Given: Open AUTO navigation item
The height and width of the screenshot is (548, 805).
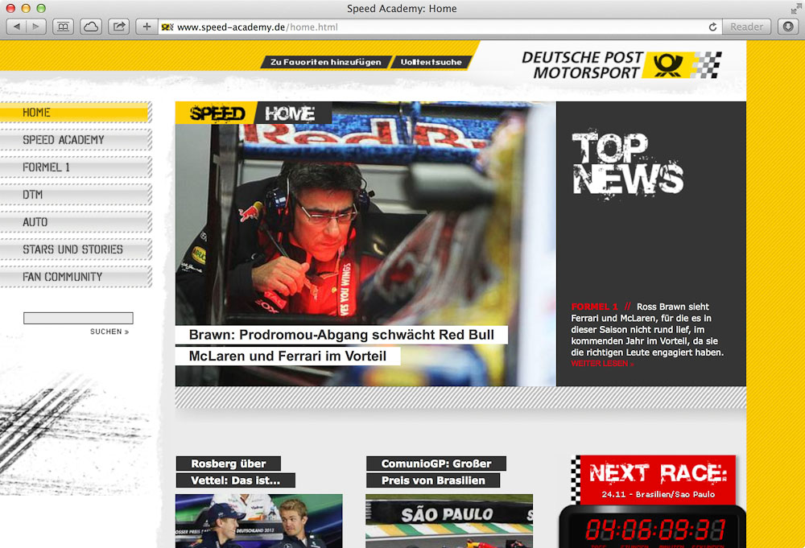Looking at the screenshot, I should pyautogui.click(x=75, y=222).
